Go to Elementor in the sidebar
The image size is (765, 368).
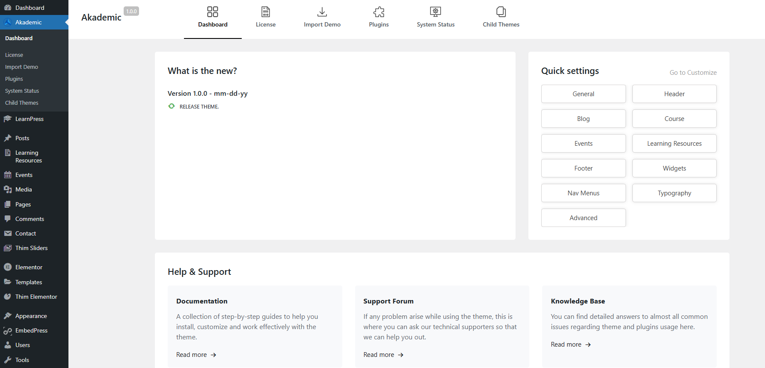[29, 267]
